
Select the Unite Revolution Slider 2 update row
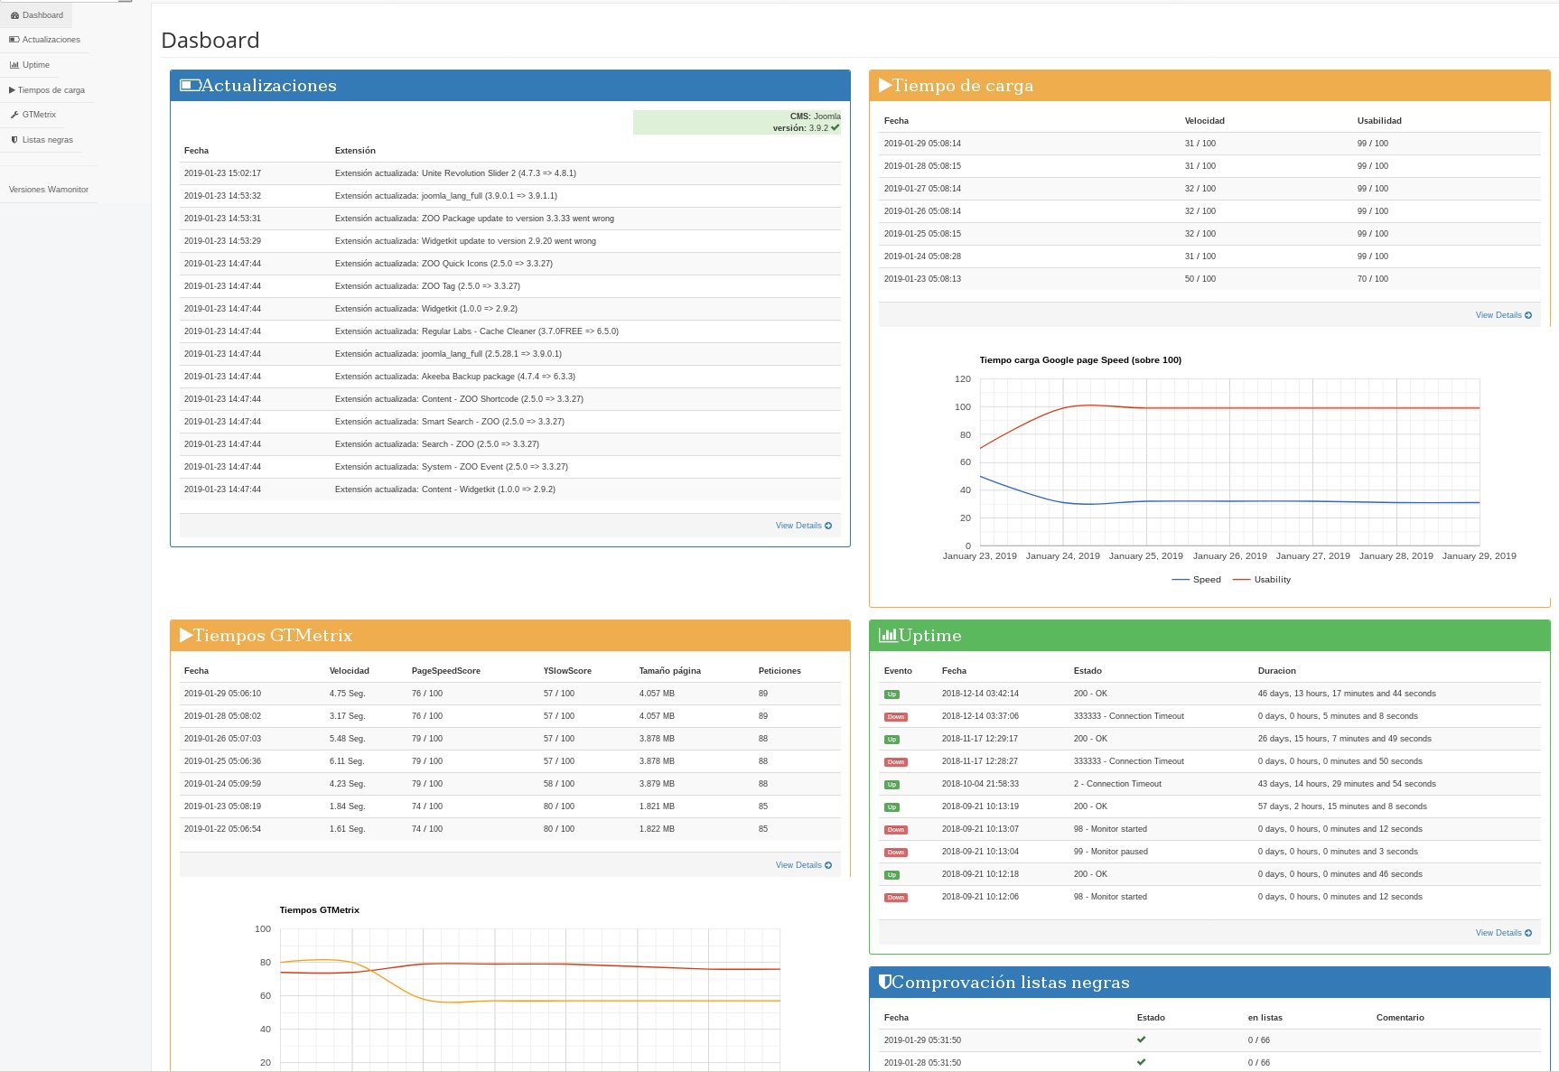tap(510, 173)
